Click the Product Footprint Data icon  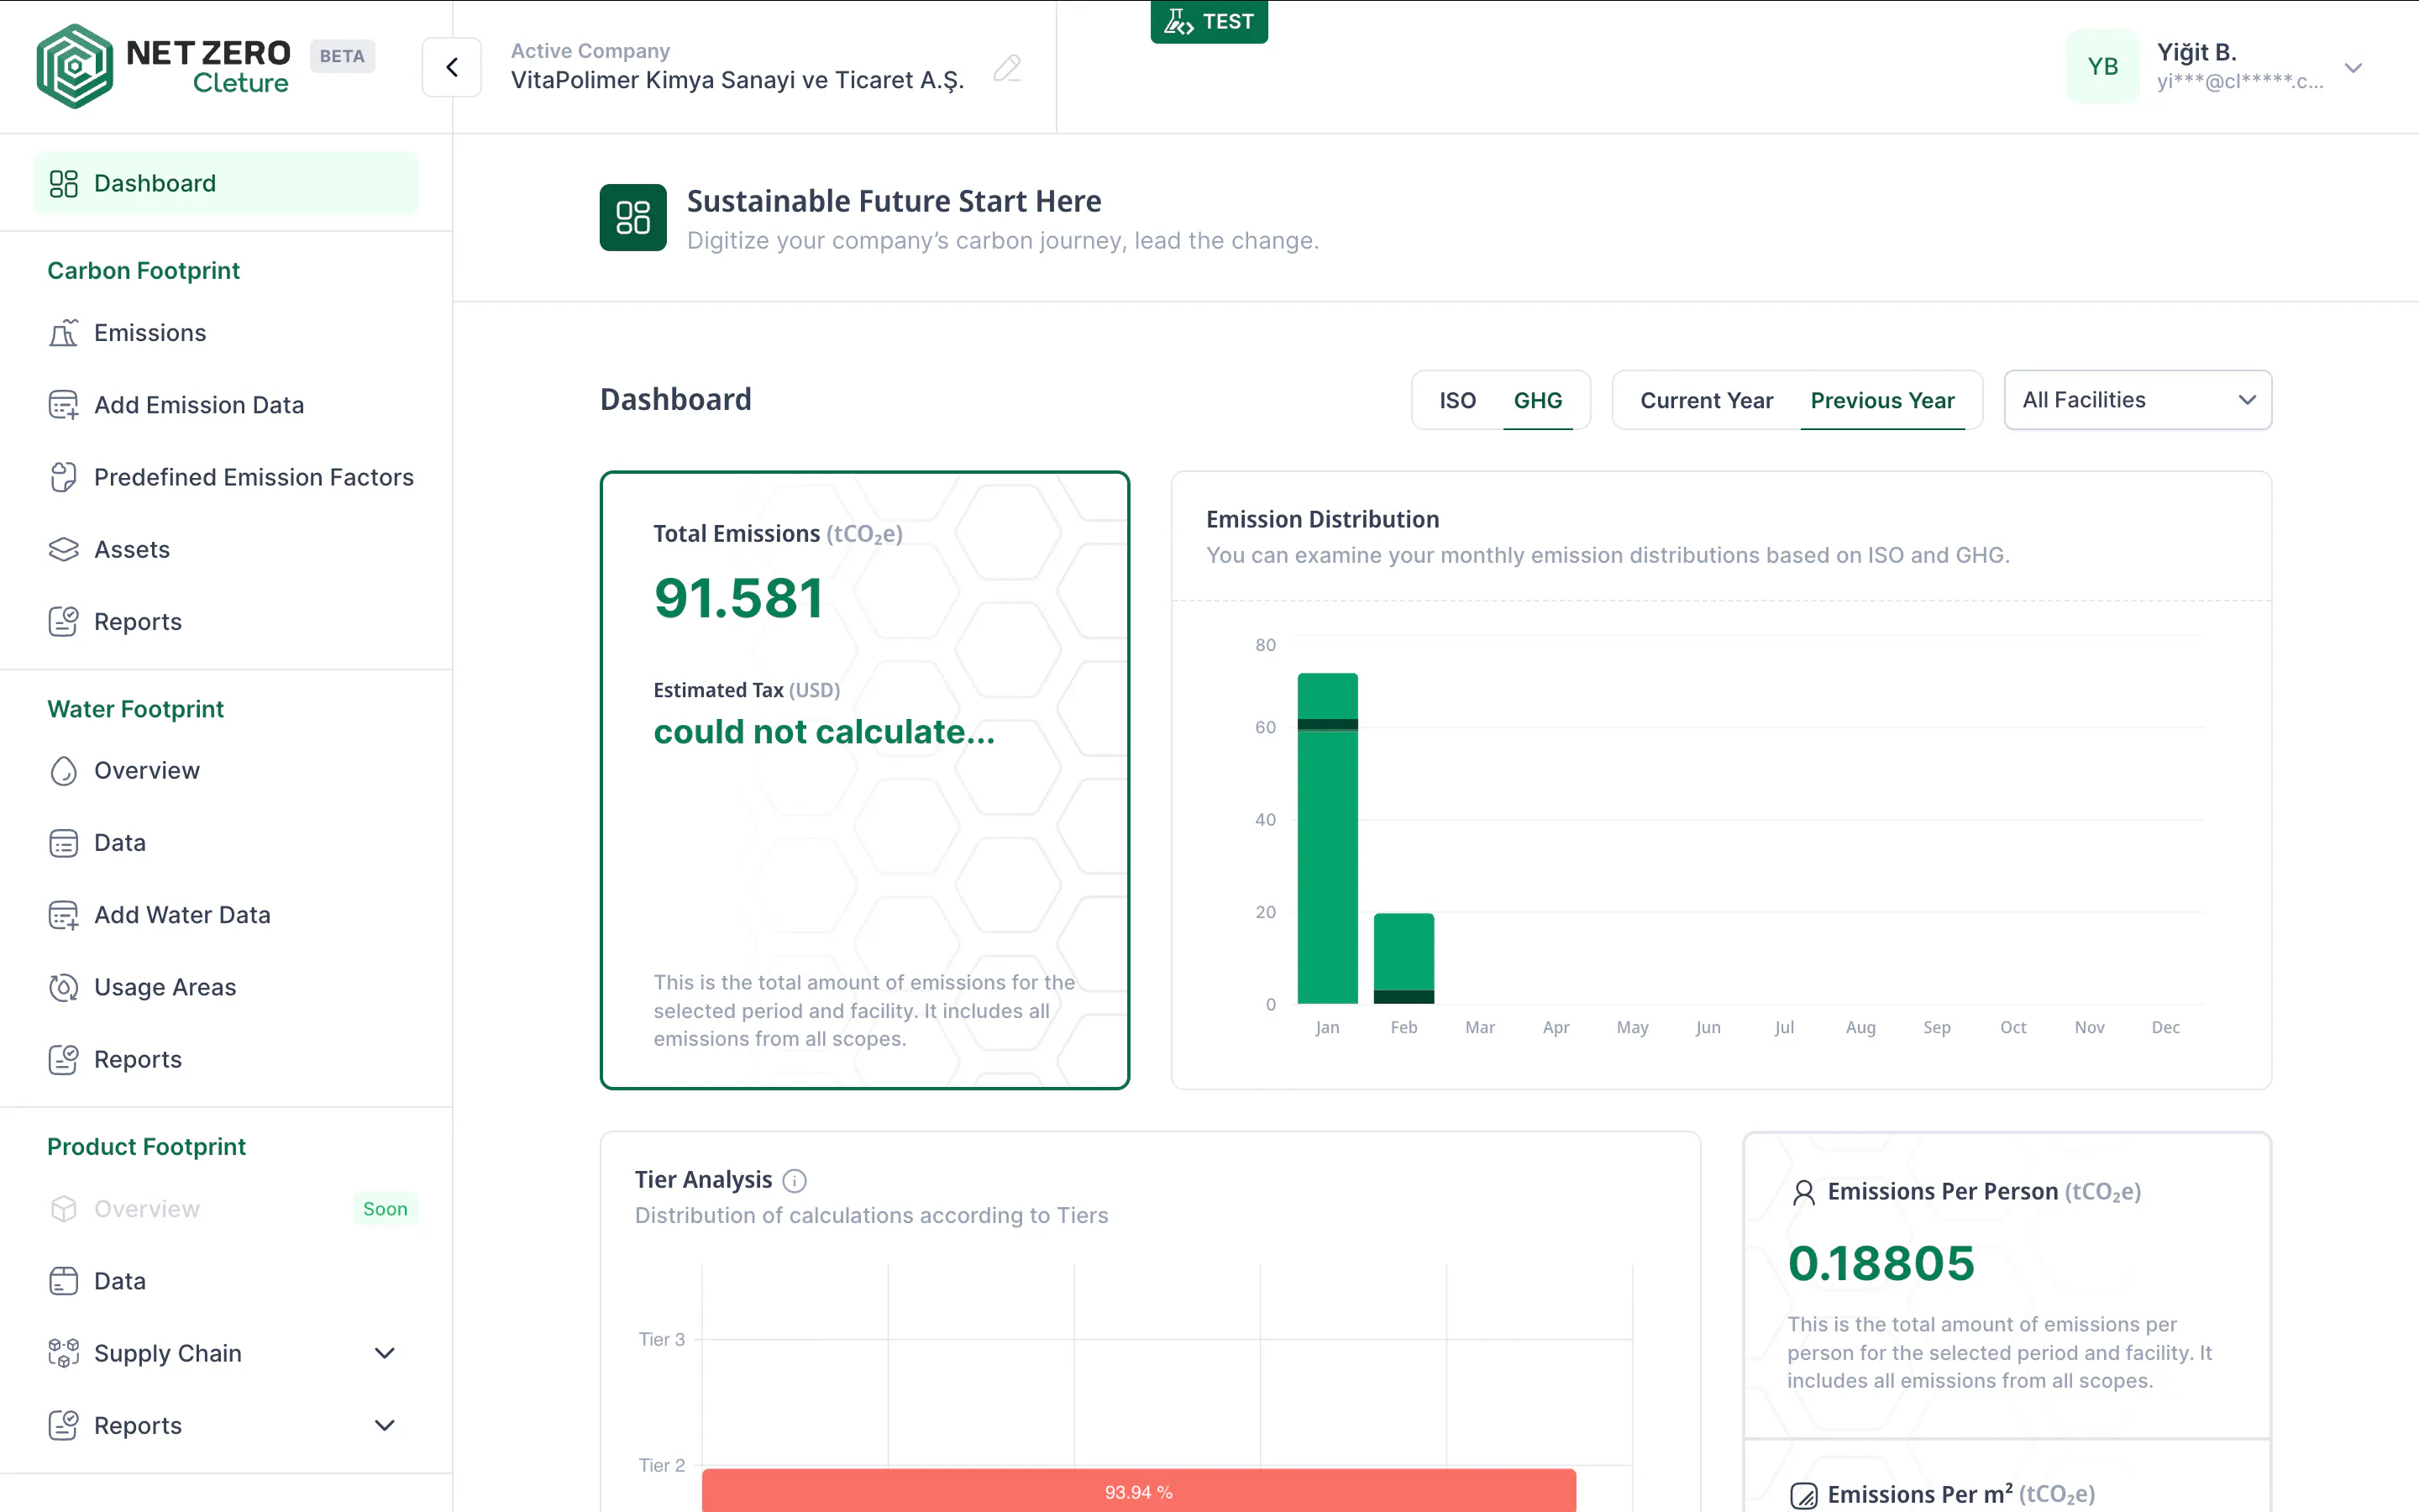(x=63, y=1281)
